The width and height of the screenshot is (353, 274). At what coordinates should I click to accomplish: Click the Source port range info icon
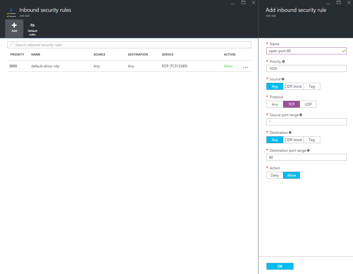coord(301,115)
